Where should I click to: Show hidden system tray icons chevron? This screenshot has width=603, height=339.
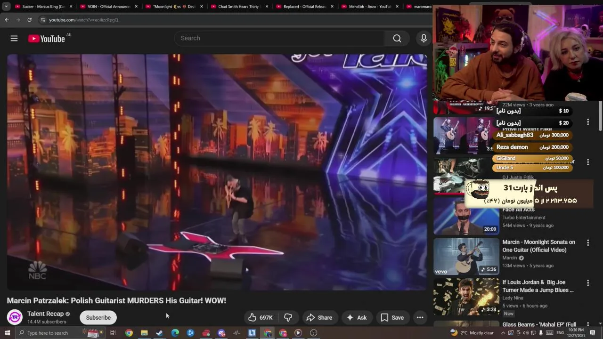click(503, 333)
